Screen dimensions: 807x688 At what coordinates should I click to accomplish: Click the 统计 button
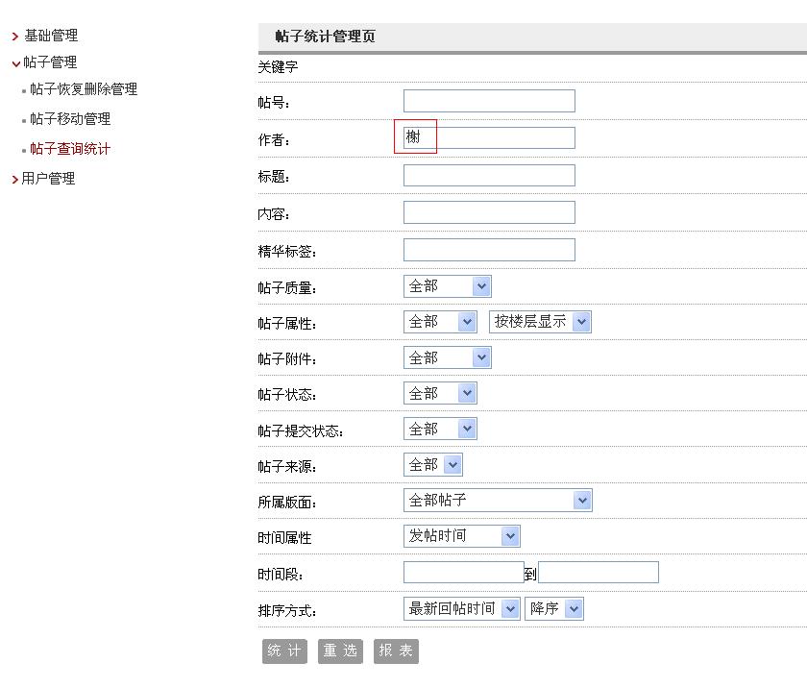284,651
